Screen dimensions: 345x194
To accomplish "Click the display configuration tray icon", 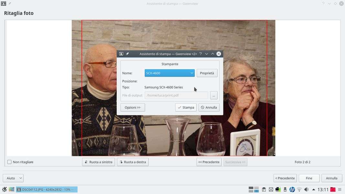I will click(x=278, y=189).
